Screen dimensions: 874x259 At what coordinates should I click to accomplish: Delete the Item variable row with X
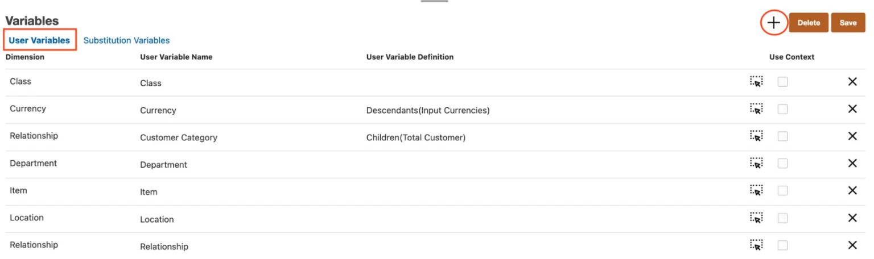click(852, 191)
